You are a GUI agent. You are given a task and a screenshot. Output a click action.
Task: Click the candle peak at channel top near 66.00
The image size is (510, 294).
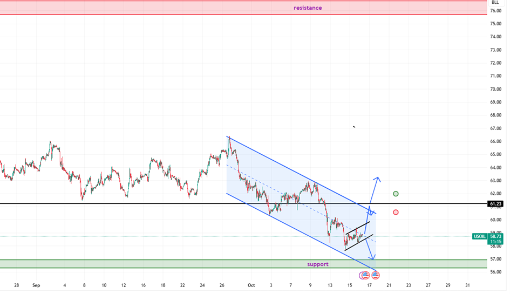[229, 138]
